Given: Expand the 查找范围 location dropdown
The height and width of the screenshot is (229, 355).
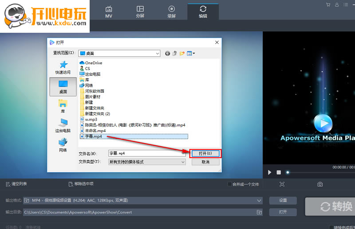Looking at the screenshot, I should (157, 54).
